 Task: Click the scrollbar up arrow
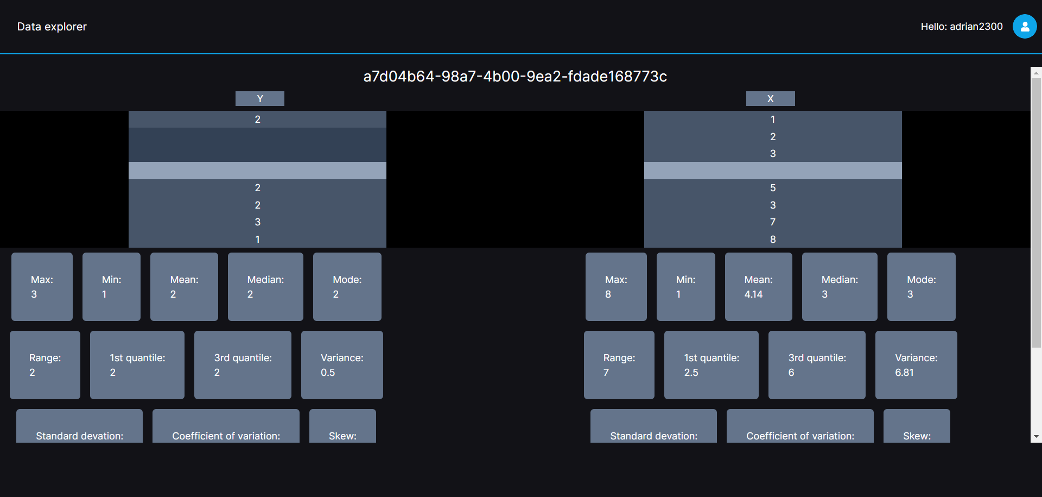(1036, 72)
